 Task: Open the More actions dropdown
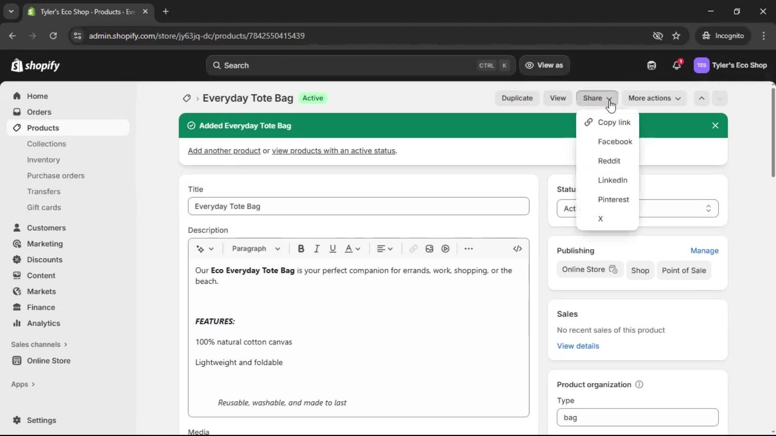654,98
